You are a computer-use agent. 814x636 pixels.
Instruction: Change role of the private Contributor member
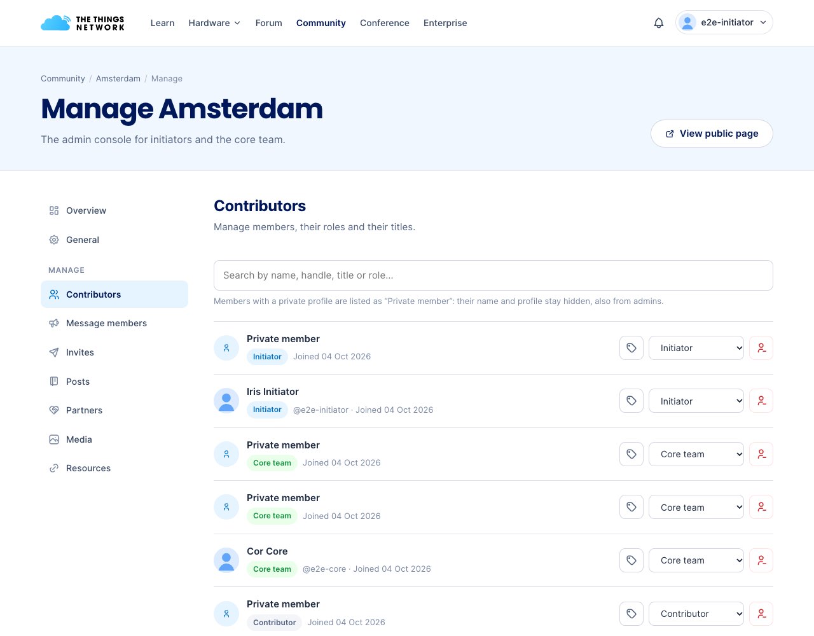coord(696,614)
